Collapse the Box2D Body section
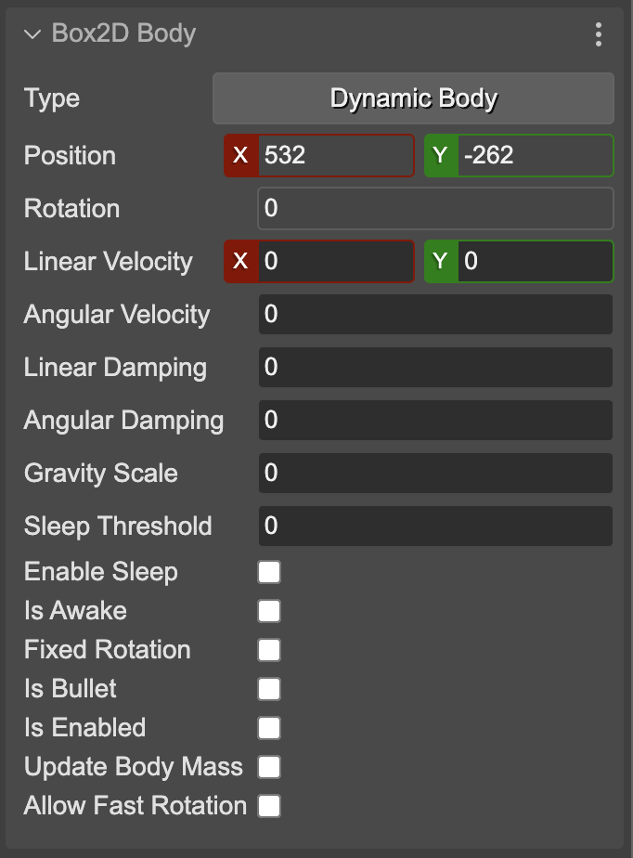This screenshot has height=858, width=633. pyautogui.click(x=33, y=35)
